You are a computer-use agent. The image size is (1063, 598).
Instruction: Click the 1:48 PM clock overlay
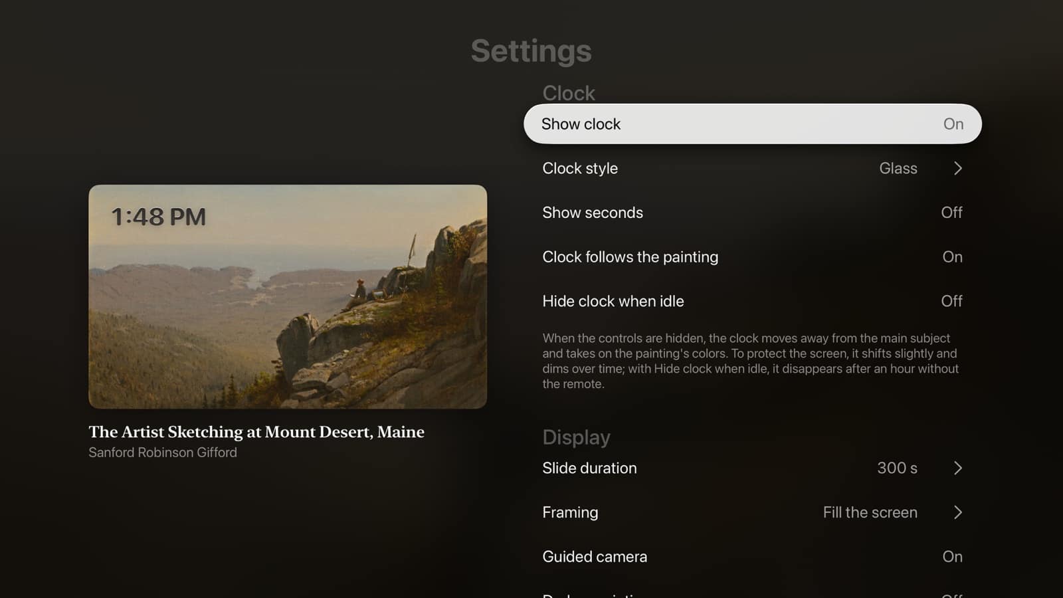point(159,217)
